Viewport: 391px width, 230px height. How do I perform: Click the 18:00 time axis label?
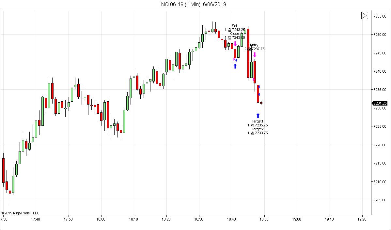click(101, 219)
